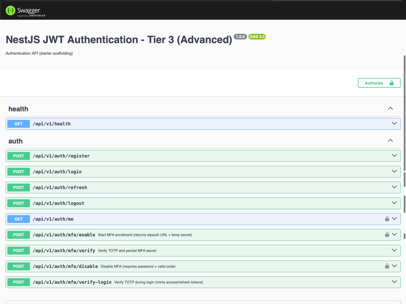Viewport: 406px width, 304px height.
Task: Click the 1.0.0 version badge
Action: [240, 36]
